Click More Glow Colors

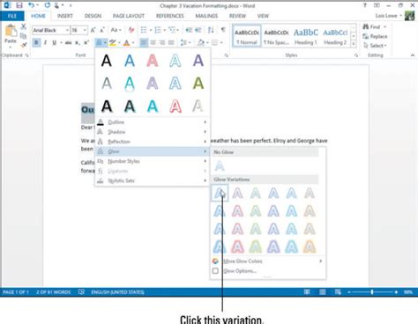(267, 261)
